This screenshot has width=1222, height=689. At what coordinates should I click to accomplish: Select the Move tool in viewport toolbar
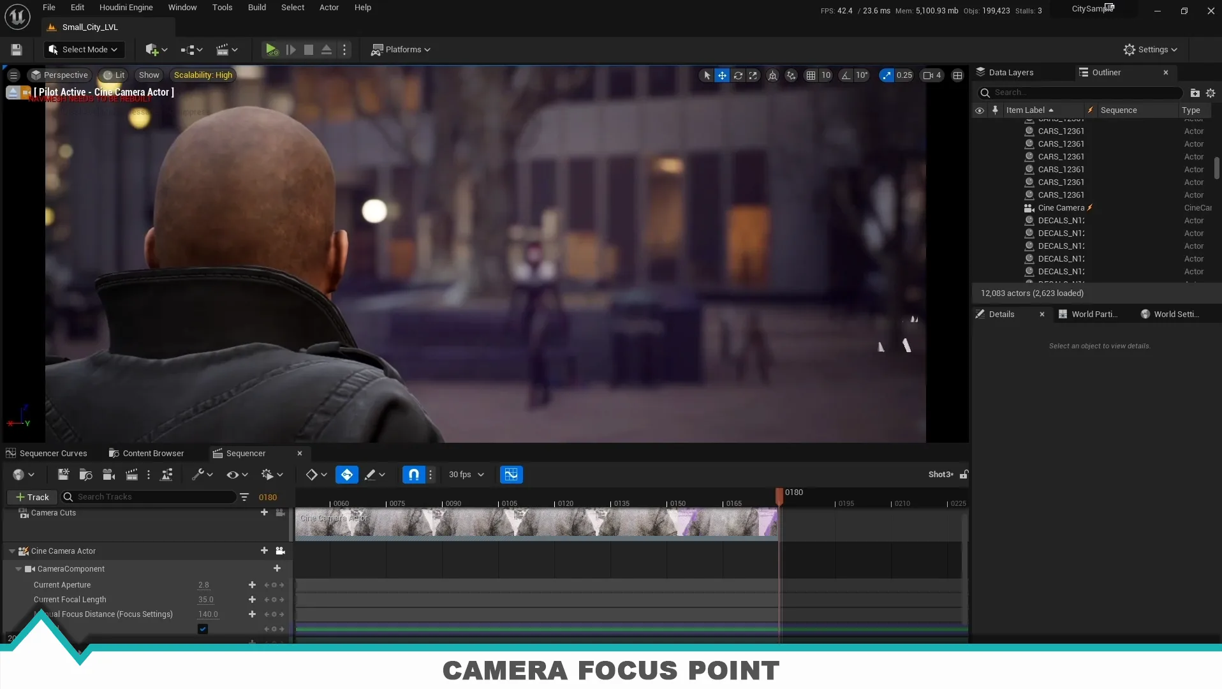coord(722,75)
